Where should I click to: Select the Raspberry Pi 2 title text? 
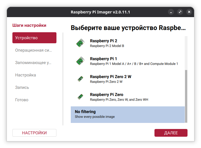(104, 41)
